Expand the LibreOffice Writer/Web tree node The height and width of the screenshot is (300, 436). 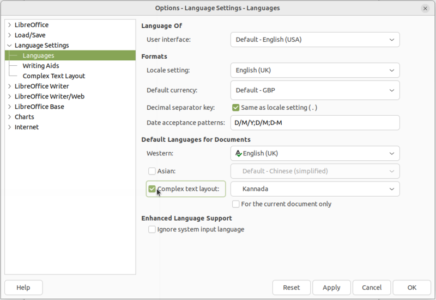click(x=9, y=97)
